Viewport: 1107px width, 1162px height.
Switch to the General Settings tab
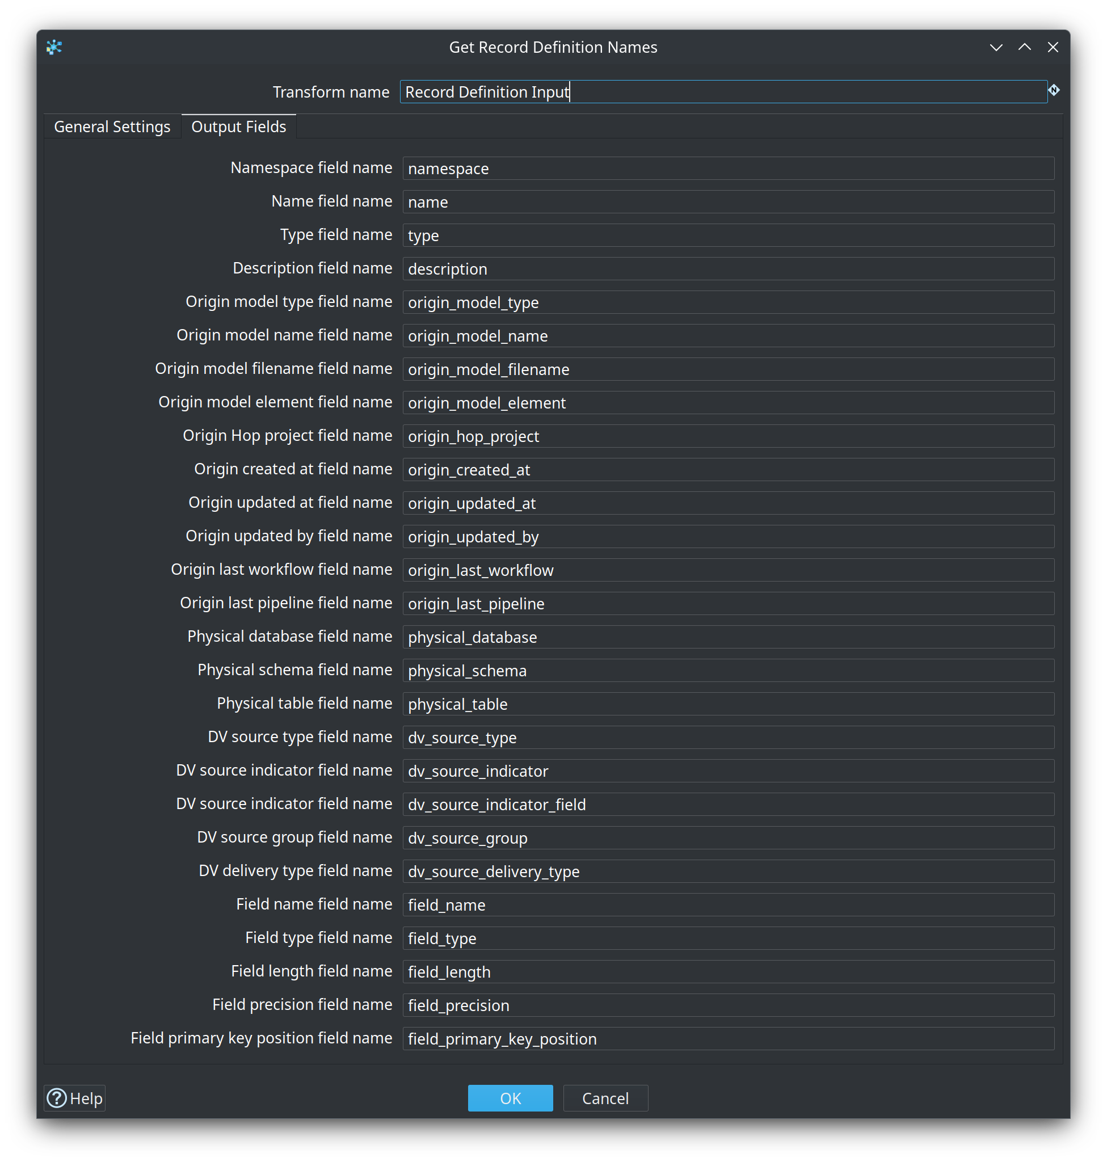coord(112,127)
